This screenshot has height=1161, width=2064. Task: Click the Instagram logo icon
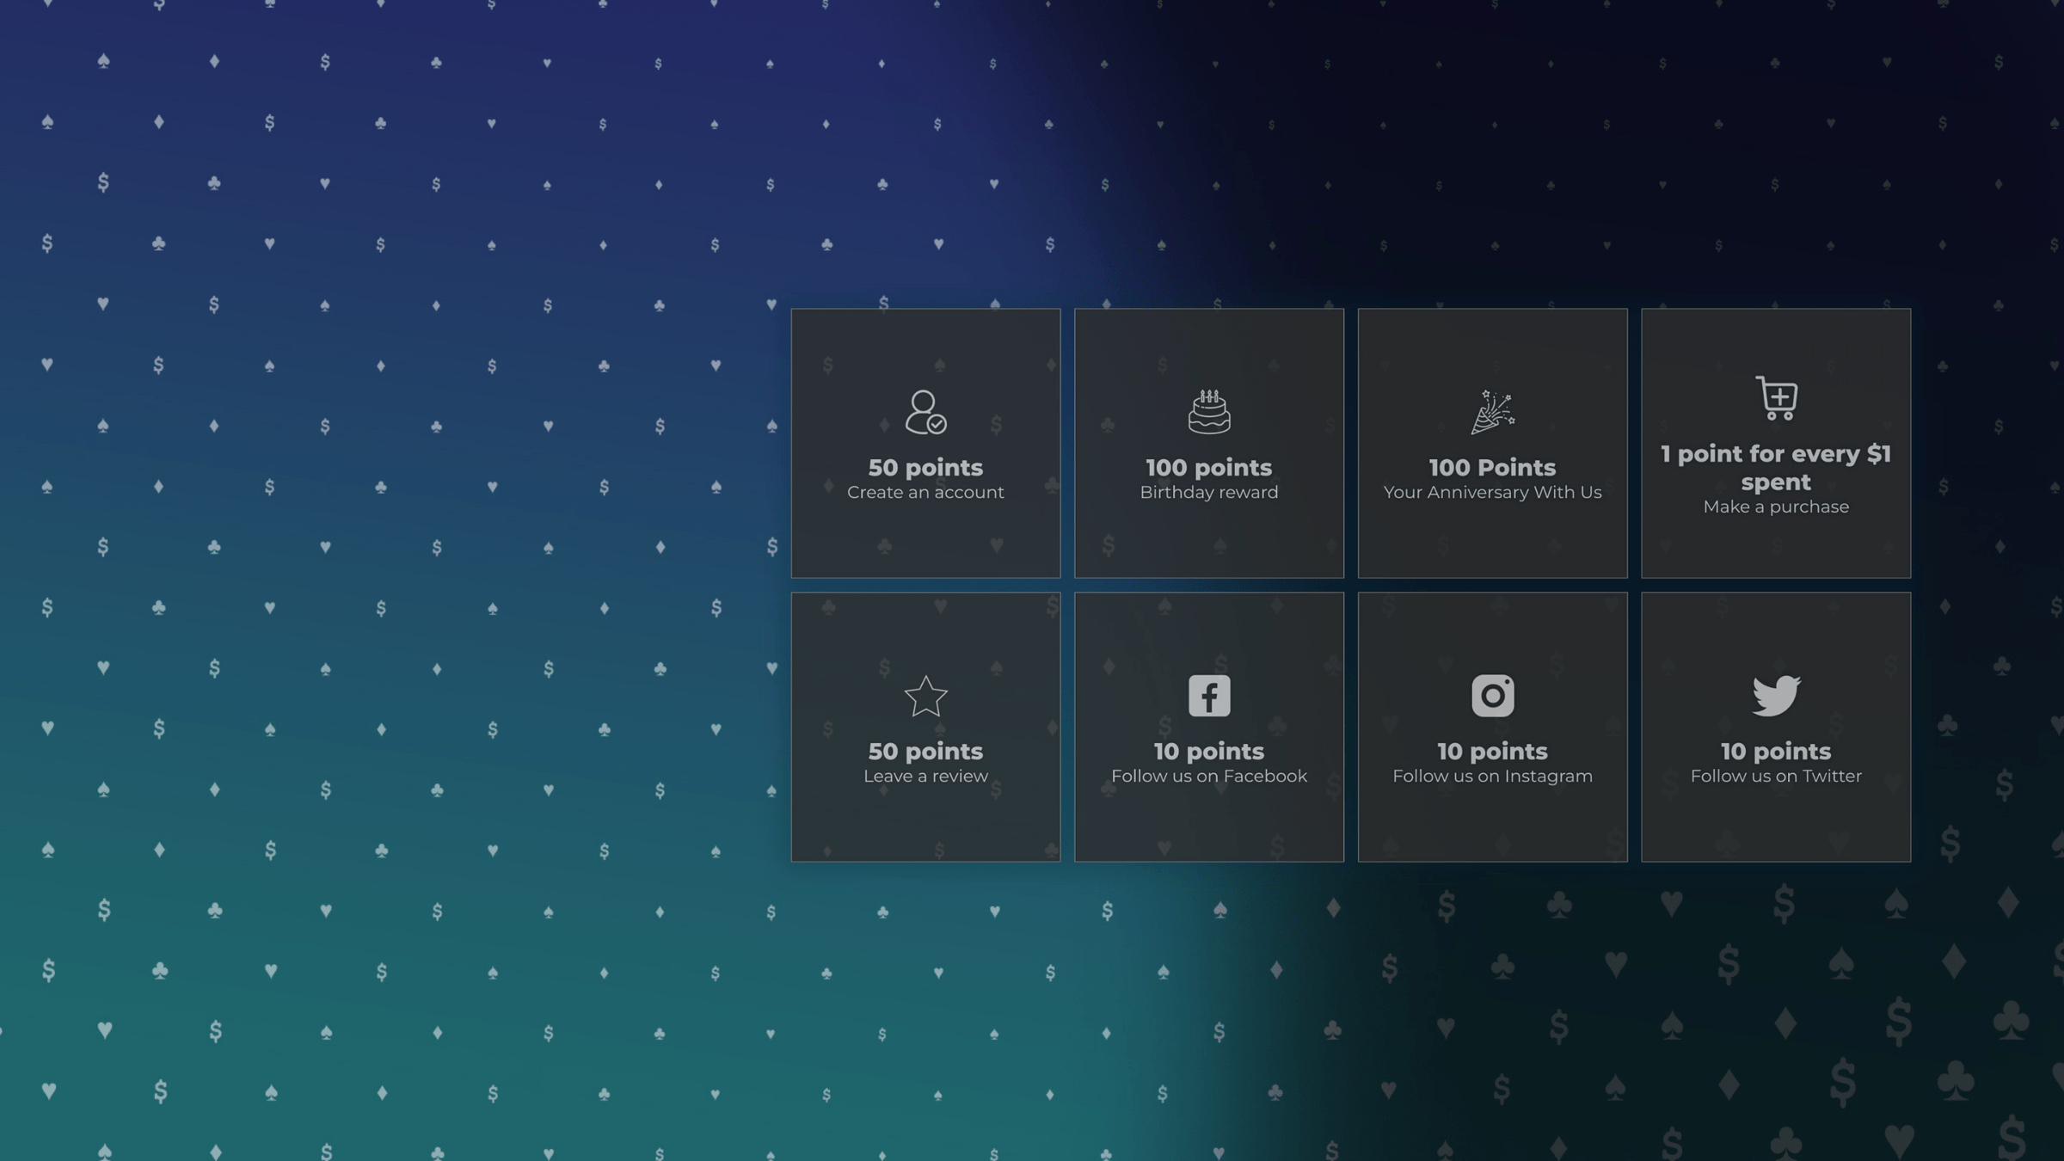click(x=1492, y=696)
